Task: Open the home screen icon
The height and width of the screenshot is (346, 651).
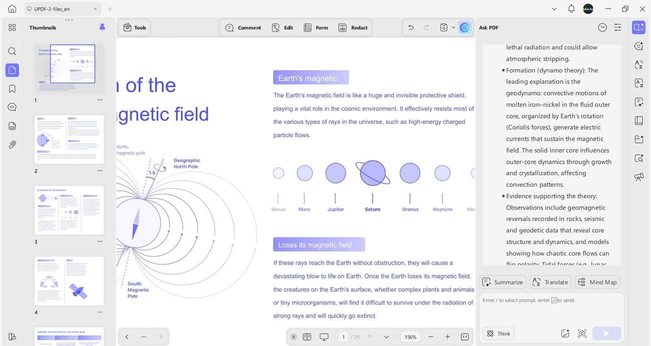Action: (x=12, y=9)
